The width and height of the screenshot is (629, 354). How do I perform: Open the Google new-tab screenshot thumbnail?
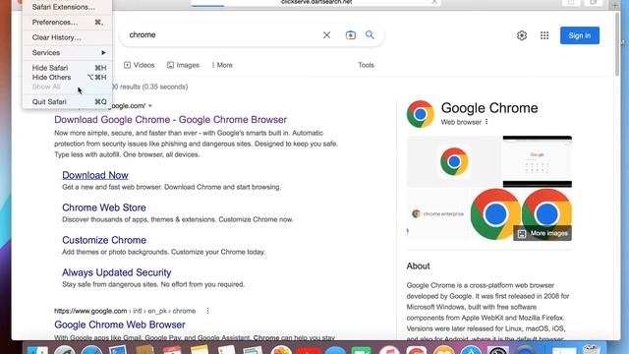pyautogui.click(x=538, y=161)
